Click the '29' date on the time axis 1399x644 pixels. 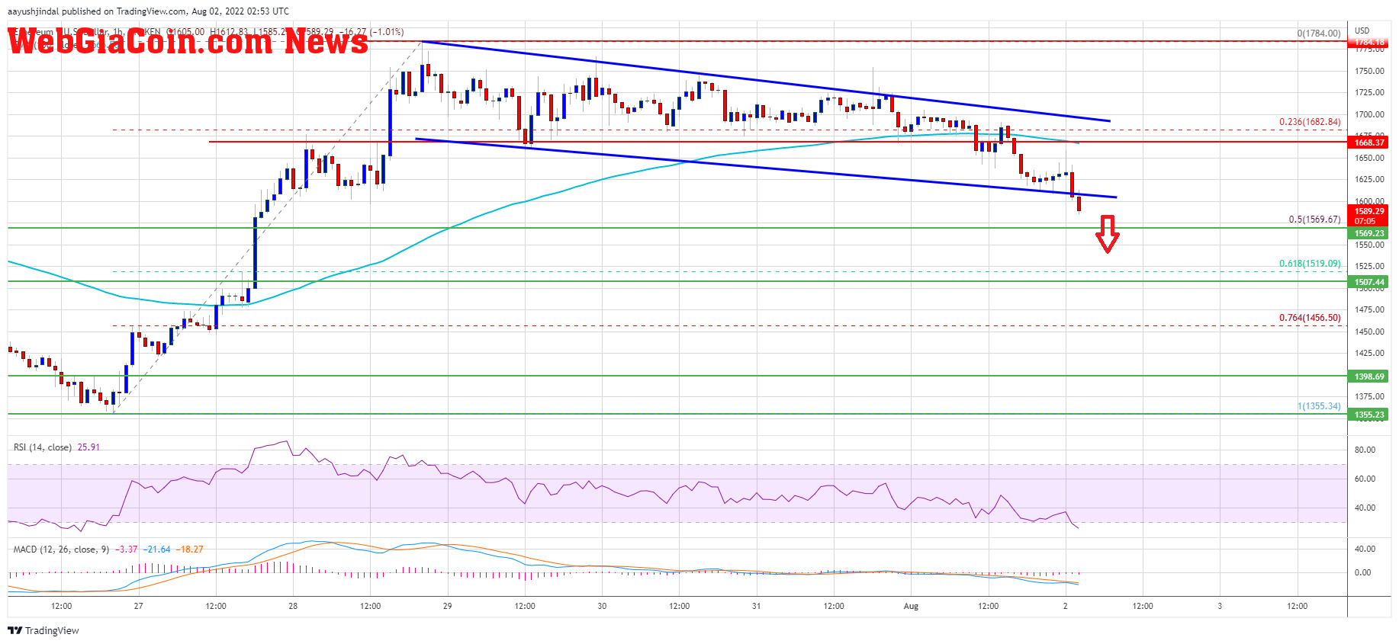tap(447, 607)
